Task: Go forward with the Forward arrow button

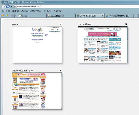Action: (x=8, y=6)
